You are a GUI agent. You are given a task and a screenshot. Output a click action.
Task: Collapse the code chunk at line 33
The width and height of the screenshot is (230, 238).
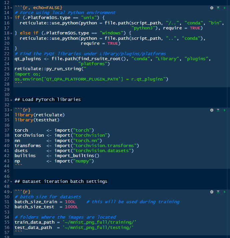pyautogui.click(x=12, y=110)
